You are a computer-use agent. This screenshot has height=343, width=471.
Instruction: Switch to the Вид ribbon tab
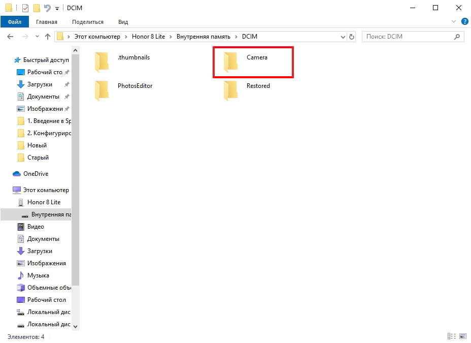[x=123, y=22]
